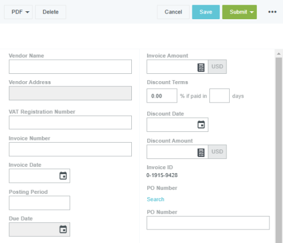Select the Posting Period field
Viewport: 283px width, 243px height.
(x=40, y=203)
